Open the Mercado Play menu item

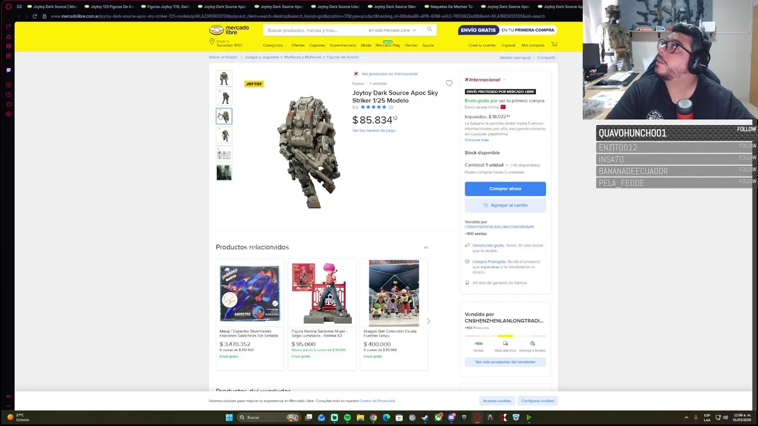[x=388, y=45]
